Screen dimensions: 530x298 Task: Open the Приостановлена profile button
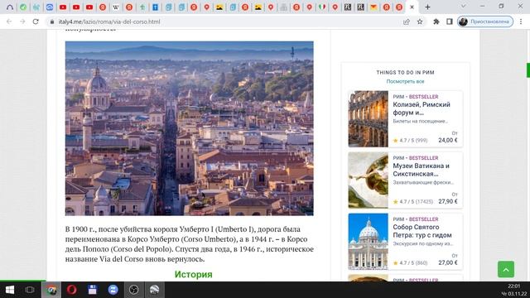(485, 22)
